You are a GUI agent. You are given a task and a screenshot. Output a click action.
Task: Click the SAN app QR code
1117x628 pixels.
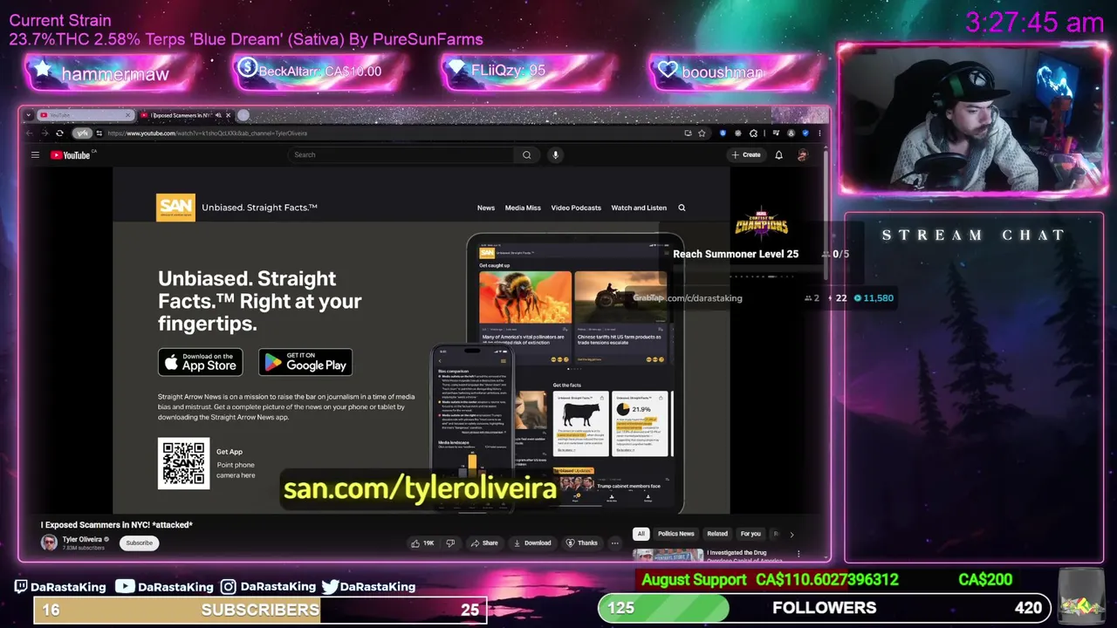[183, 463]
